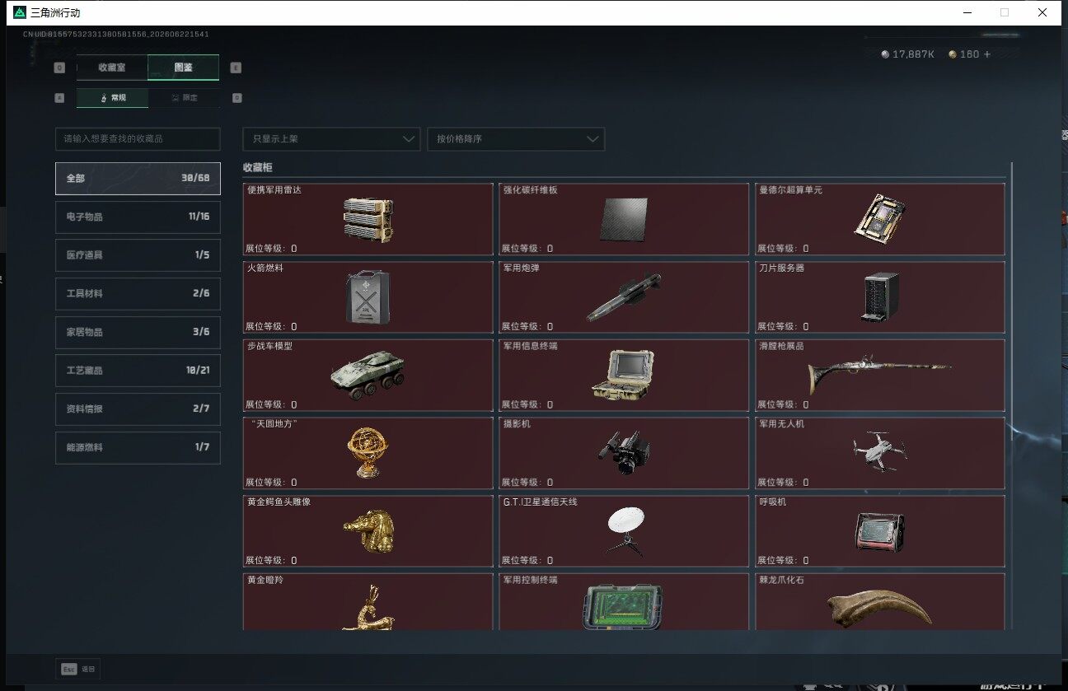Focus the collectible search box

(x=138, y=139)
